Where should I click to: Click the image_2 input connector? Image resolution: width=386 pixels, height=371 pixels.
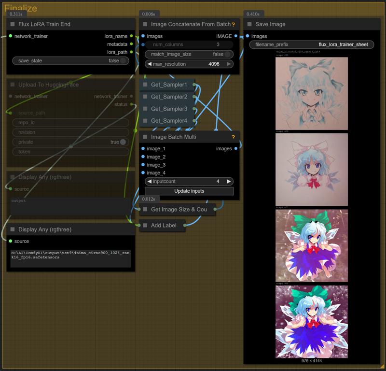click(x=143, y=157)
